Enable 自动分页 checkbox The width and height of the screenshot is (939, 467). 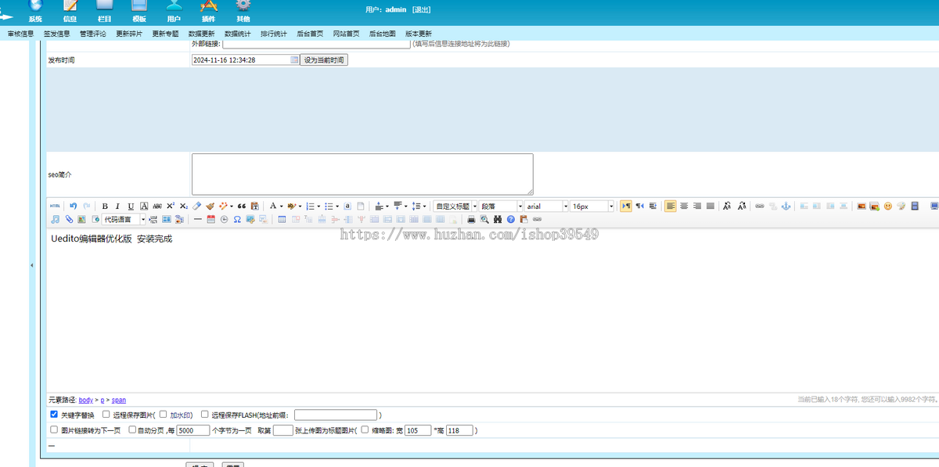(132, 429)
